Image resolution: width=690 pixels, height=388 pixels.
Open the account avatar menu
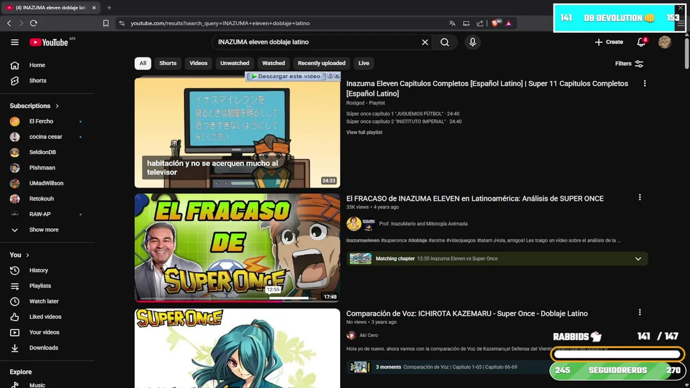point(665,42)
